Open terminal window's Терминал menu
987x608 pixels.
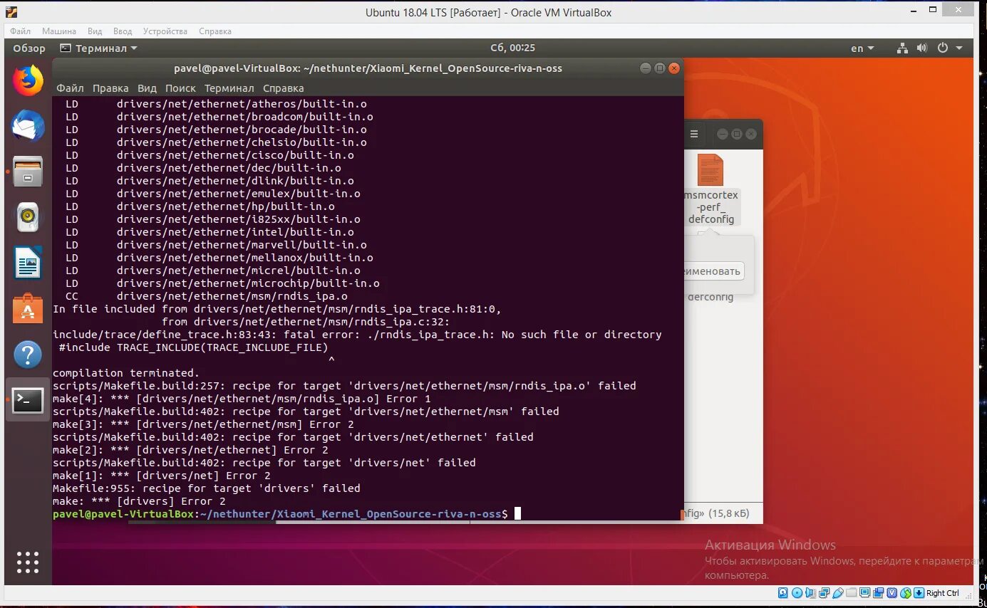click(x=229, y=88)
